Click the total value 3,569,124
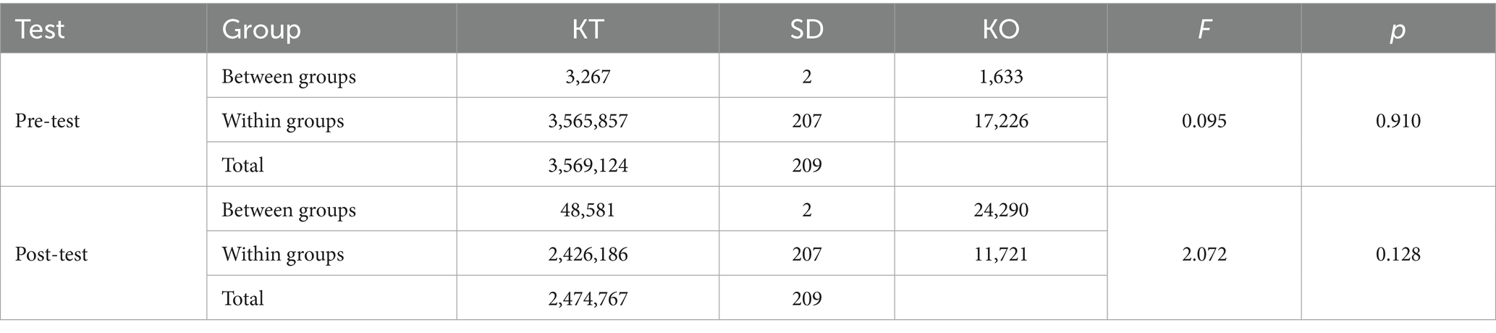 [x=588, y=165]
